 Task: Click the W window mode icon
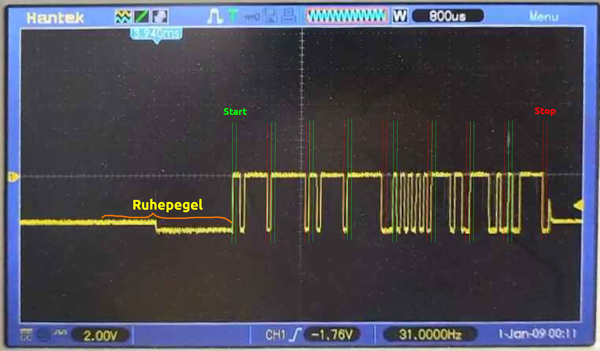pyautogui.click(x=400, y=16)
